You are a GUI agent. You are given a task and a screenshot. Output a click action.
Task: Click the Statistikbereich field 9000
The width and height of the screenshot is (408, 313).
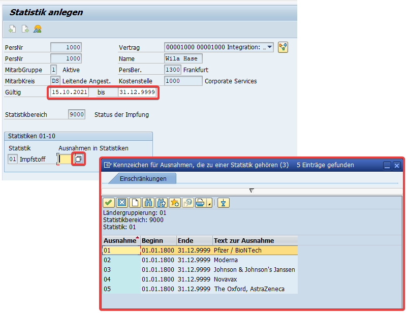77,114
